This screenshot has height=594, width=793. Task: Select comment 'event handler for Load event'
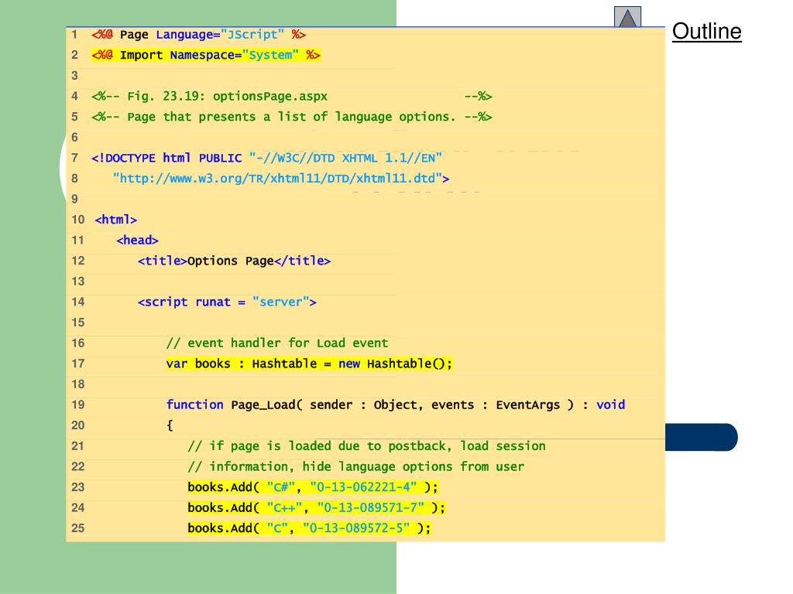[277, 343]
